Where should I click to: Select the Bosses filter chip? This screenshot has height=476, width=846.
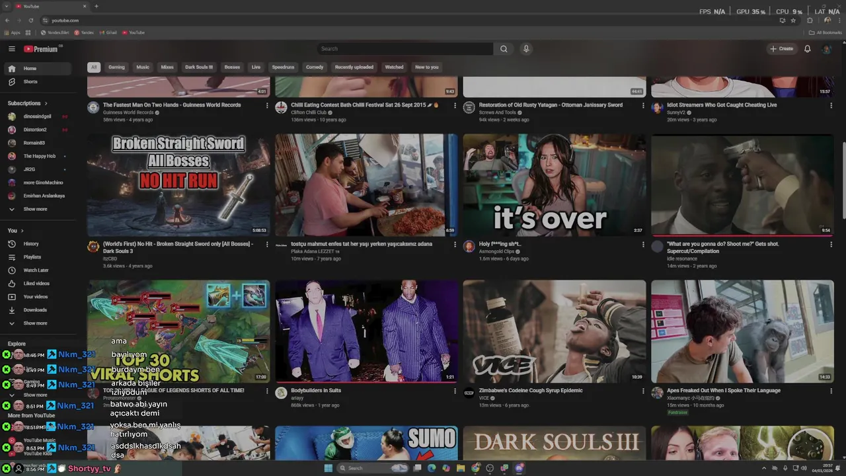(232, 67)
